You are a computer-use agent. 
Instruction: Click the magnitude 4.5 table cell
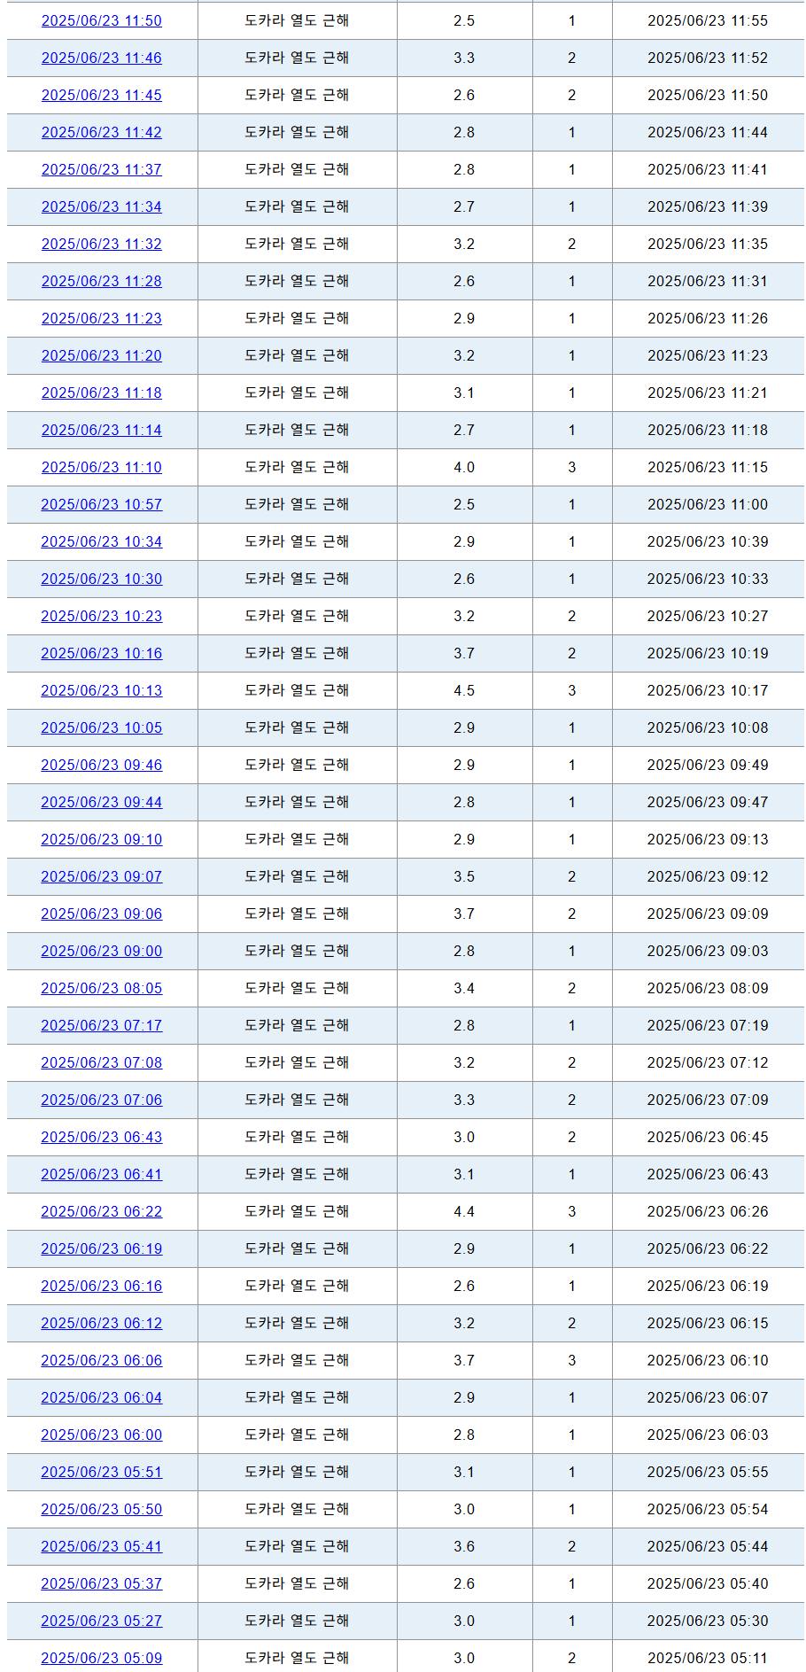[464, 690]
